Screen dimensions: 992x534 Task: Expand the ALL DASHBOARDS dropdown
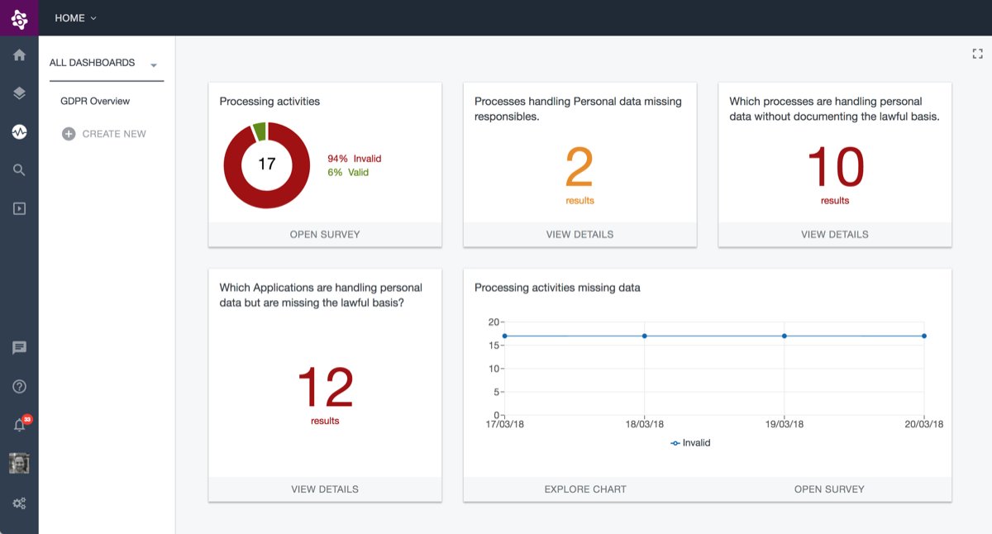point(107,64)
